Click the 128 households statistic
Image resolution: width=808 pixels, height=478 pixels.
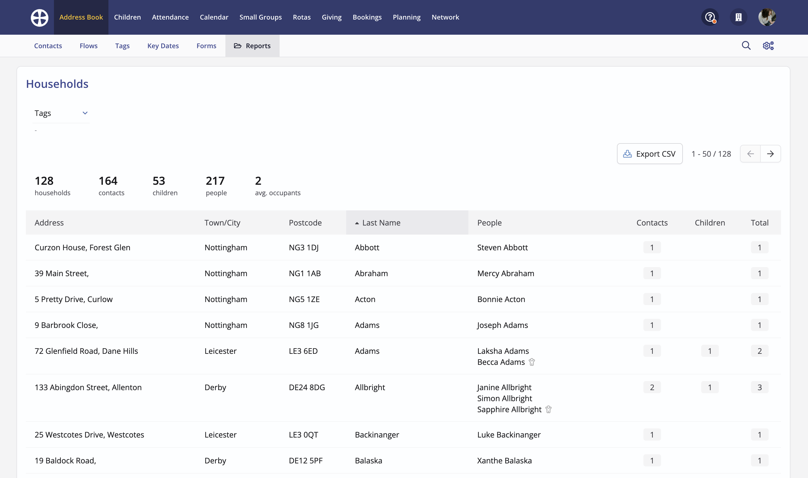point(53,186)
